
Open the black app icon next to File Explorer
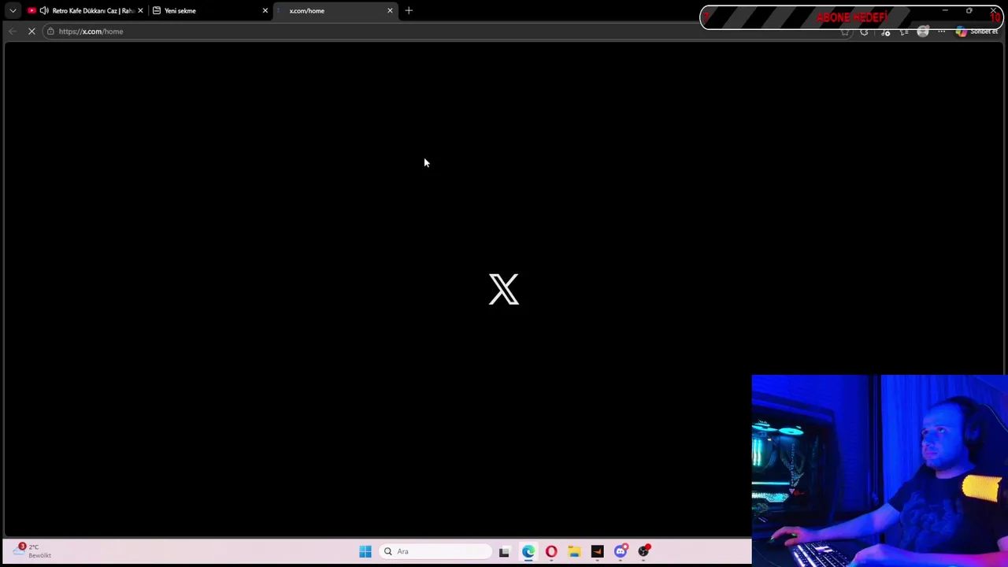pyautogui.click(x=597, y=551)
